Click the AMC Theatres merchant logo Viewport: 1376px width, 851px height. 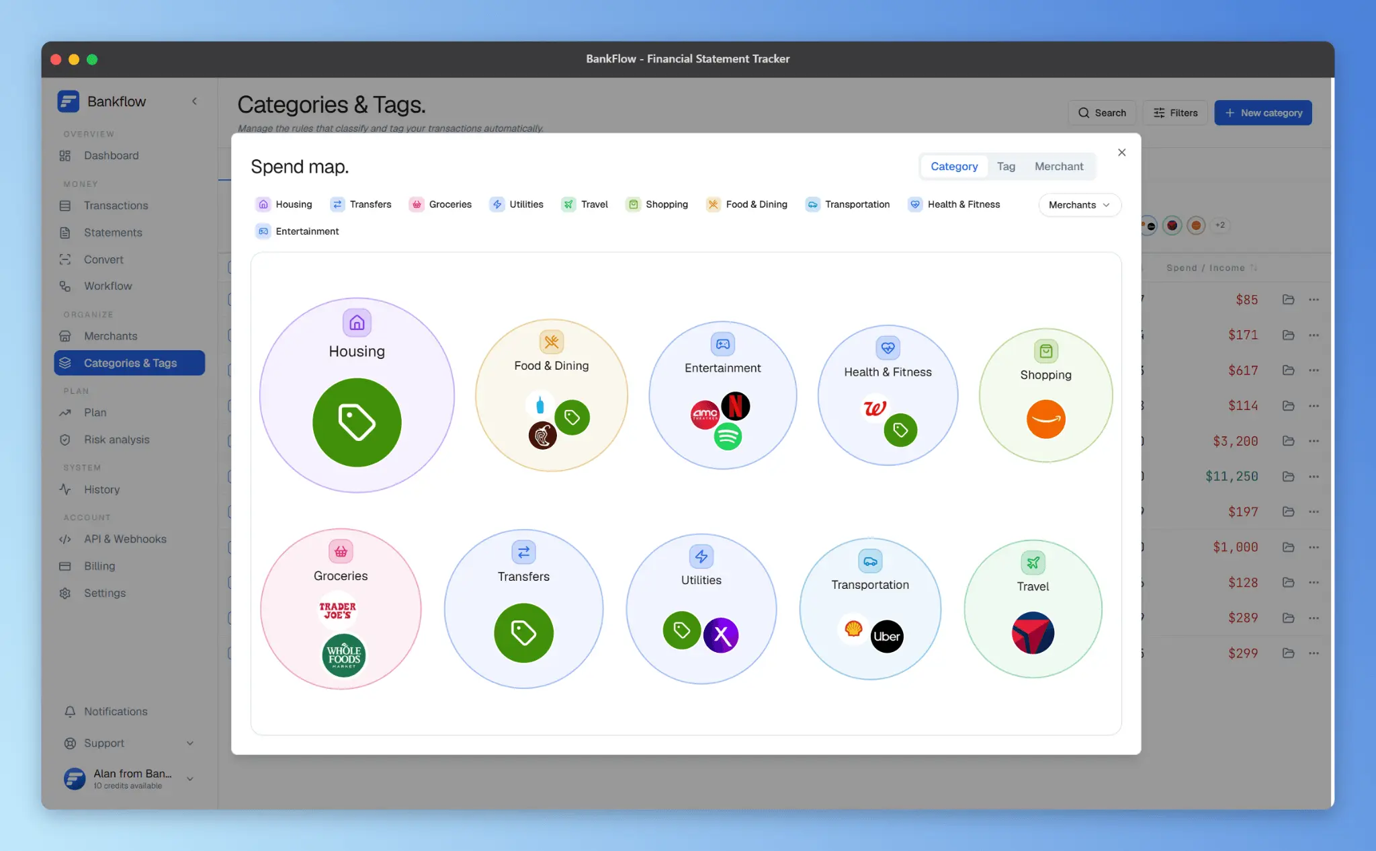[705, 414]
